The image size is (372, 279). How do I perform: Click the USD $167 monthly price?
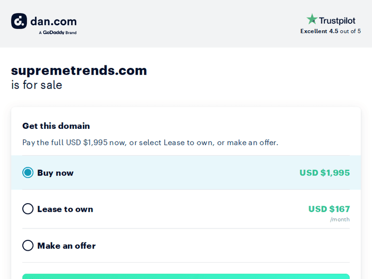[x=329, y=209]
